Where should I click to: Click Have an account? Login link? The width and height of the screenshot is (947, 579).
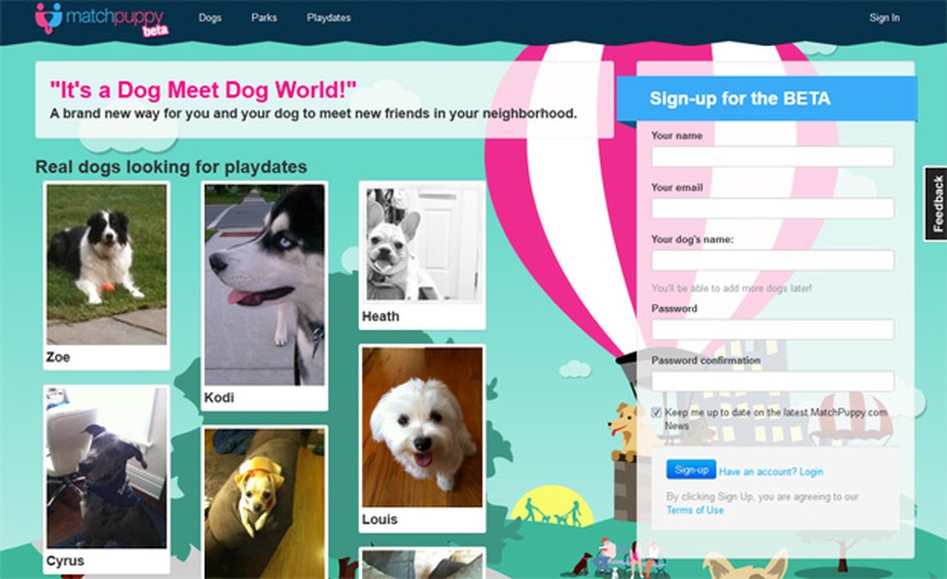click(771, 471)
